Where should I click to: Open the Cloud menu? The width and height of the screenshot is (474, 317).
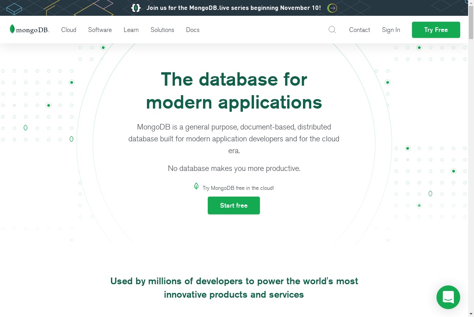[69, 30]
